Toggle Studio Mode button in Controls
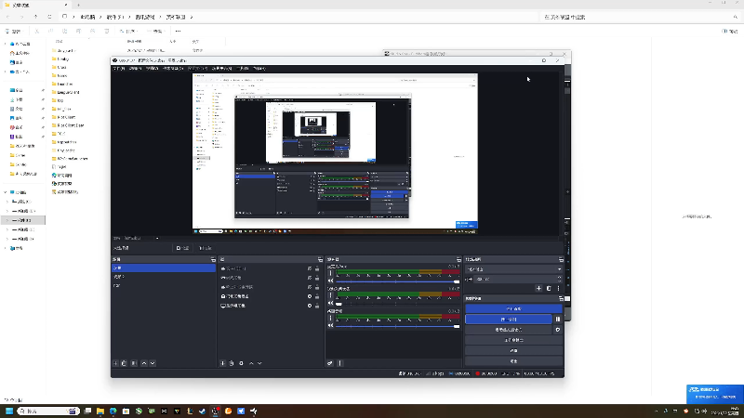The width and height of the screenshot is (744, 418). tap(513, 340)
